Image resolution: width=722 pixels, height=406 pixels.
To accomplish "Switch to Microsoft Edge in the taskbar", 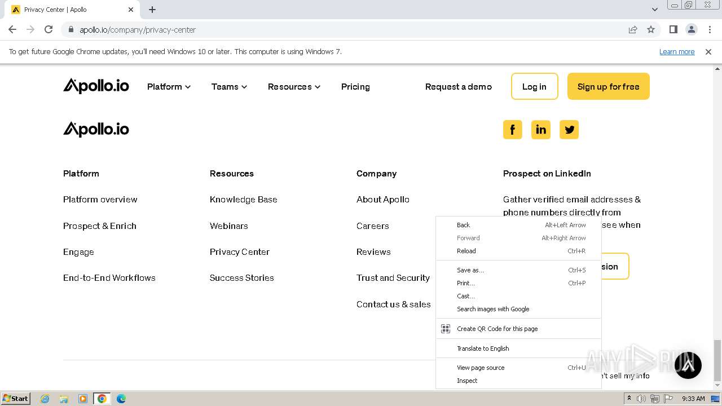I will tap(121, 398).
